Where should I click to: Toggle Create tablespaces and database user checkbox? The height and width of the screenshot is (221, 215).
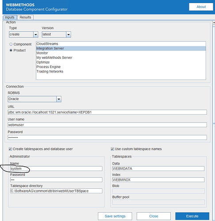(10, 149)
